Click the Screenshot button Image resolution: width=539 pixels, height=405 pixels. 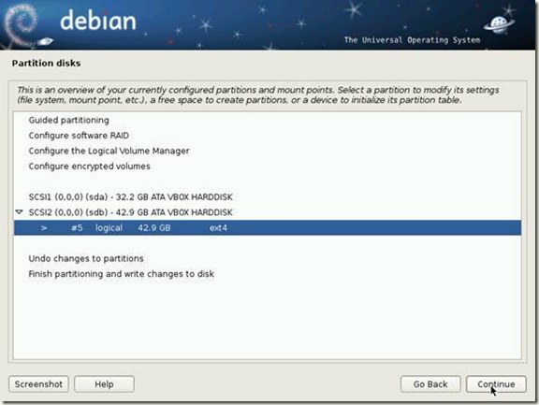click(38, 384)
